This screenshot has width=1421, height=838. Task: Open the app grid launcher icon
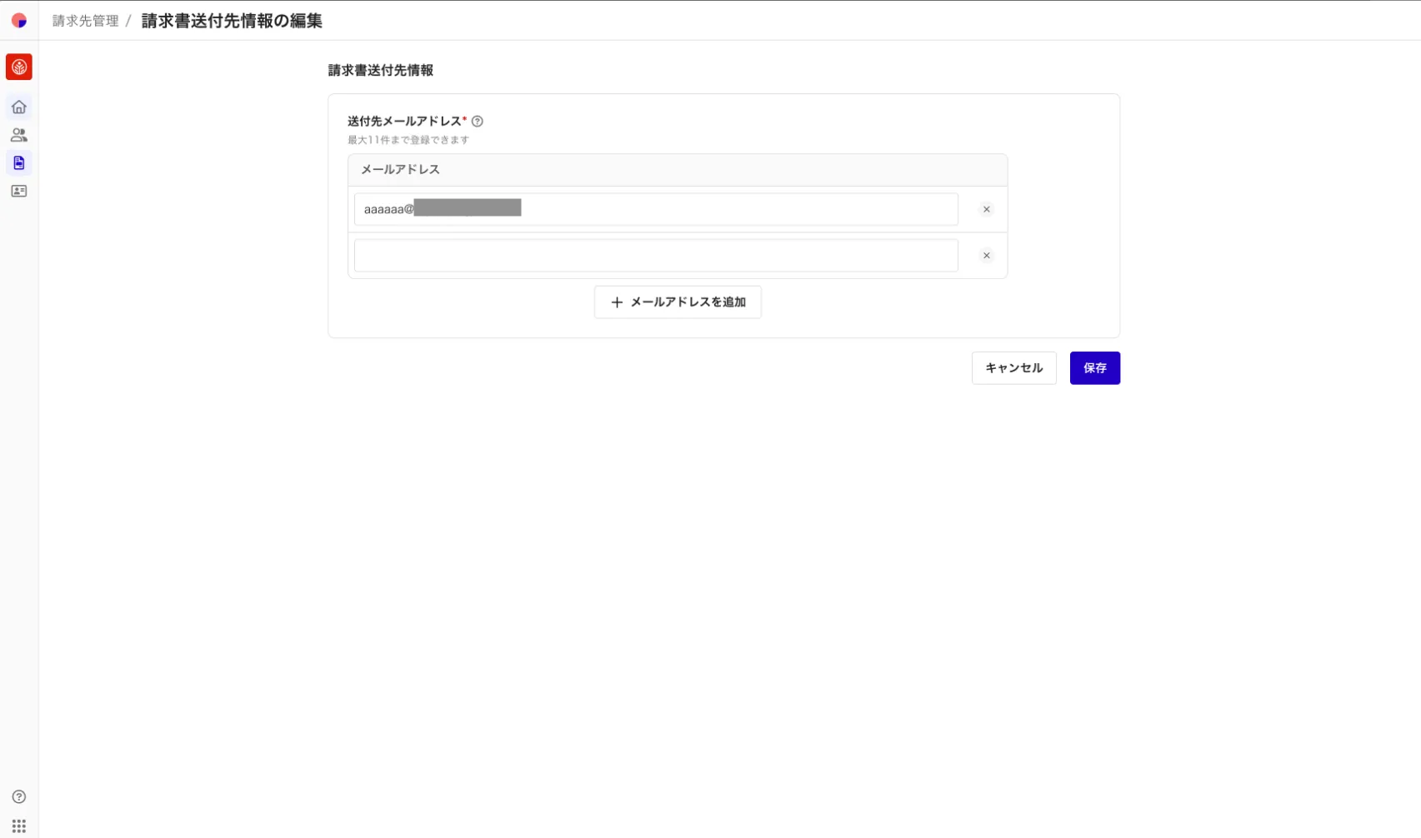click(x=19, y=826)
